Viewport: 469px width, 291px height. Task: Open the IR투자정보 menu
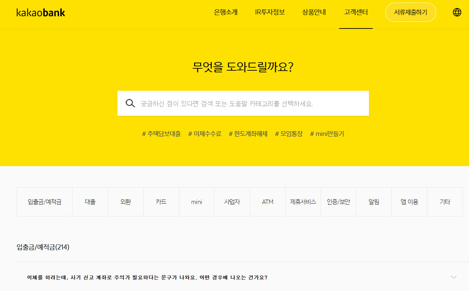click(270, 12)
